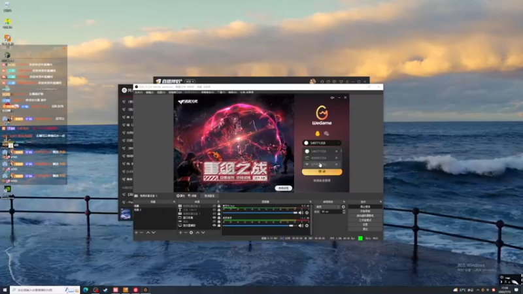Viewport: 523px width, 294px height.
Task: Click 退出 button in OBS Controls
Action: coord(365,229)
